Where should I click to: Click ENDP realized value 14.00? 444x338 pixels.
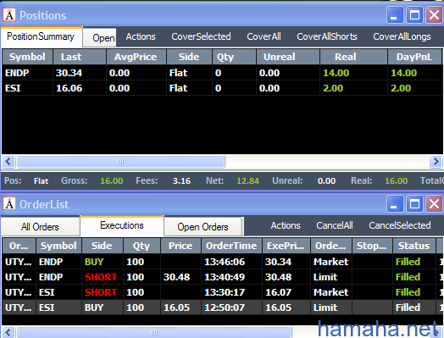coord(336,73)
